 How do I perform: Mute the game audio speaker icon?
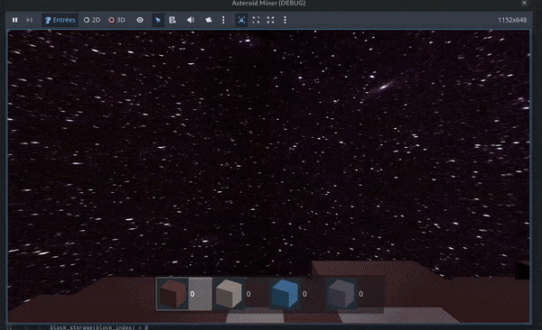click(191, 20)
